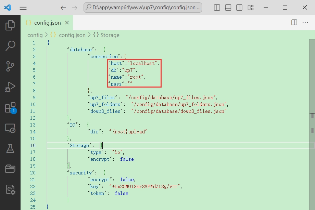This screenshot has width=315, height=210.
Task: Open the Source Control view
Action: (x=10, y=66)
